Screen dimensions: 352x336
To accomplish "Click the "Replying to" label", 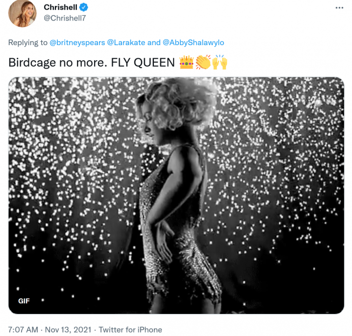I will [28, 43].
